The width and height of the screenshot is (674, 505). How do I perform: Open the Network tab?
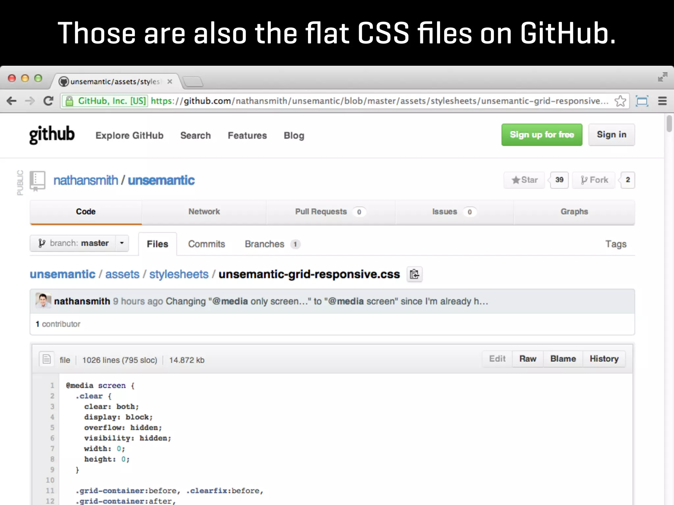point(204,212)
